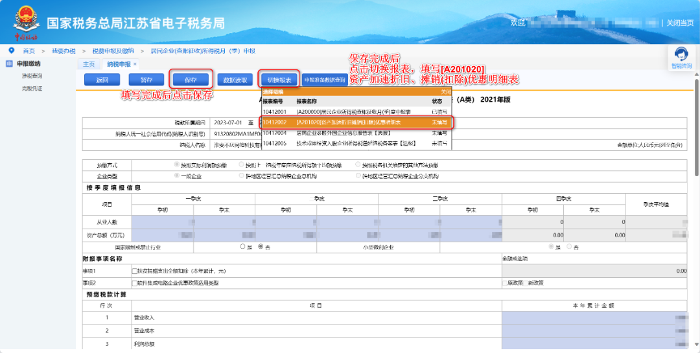Open 完税凭证 in the left sidebar
The width and height of the screenshot is (700, 353).
tap(32, 88)
